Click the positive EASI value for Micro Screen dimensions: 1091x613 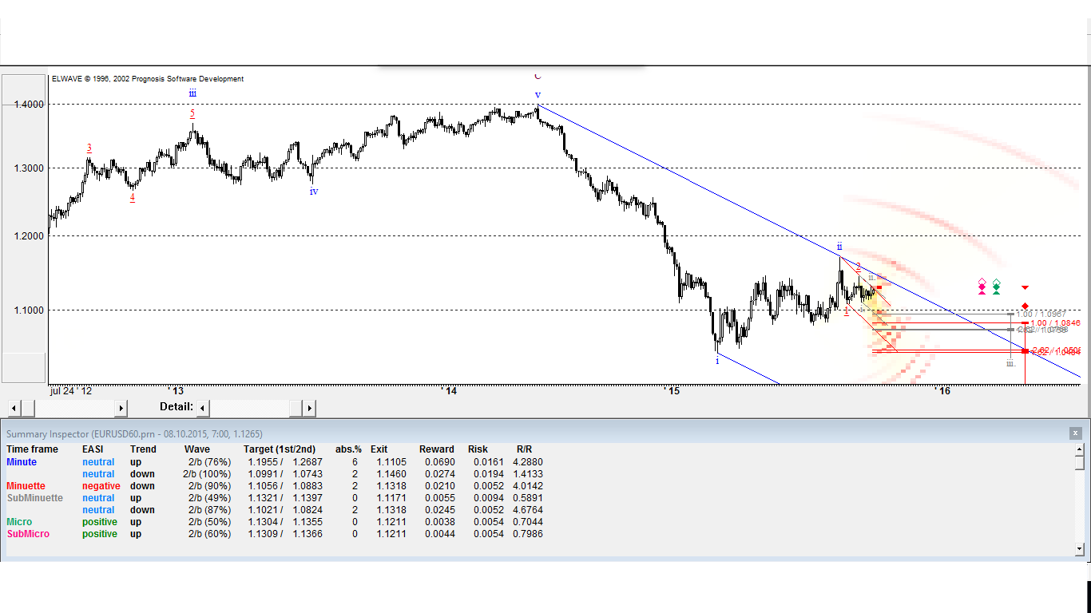point(100,522)
